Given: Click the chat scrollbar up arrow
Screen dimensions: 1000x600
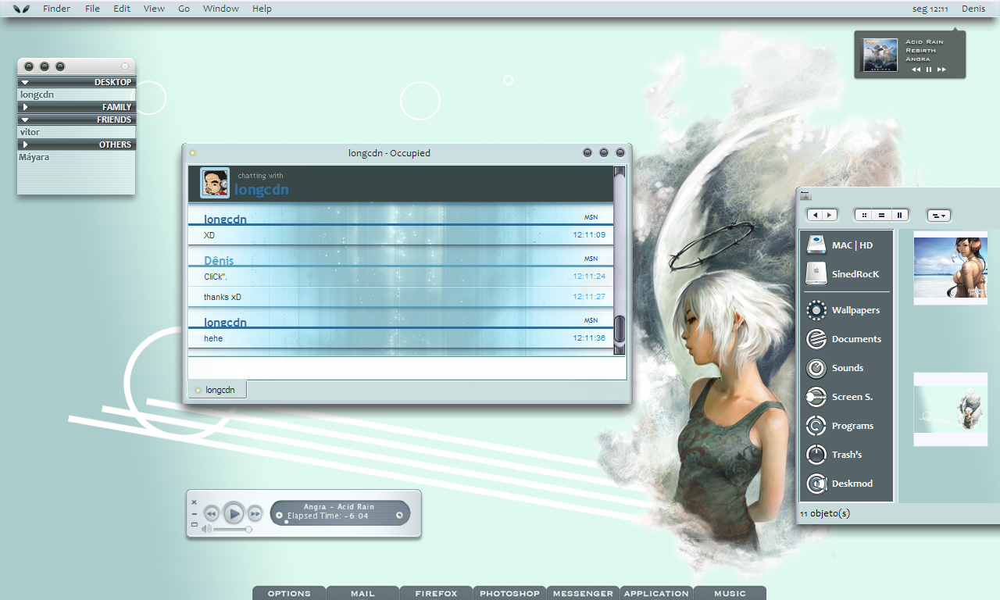Looking at the screenshot, I should point(620,171).
